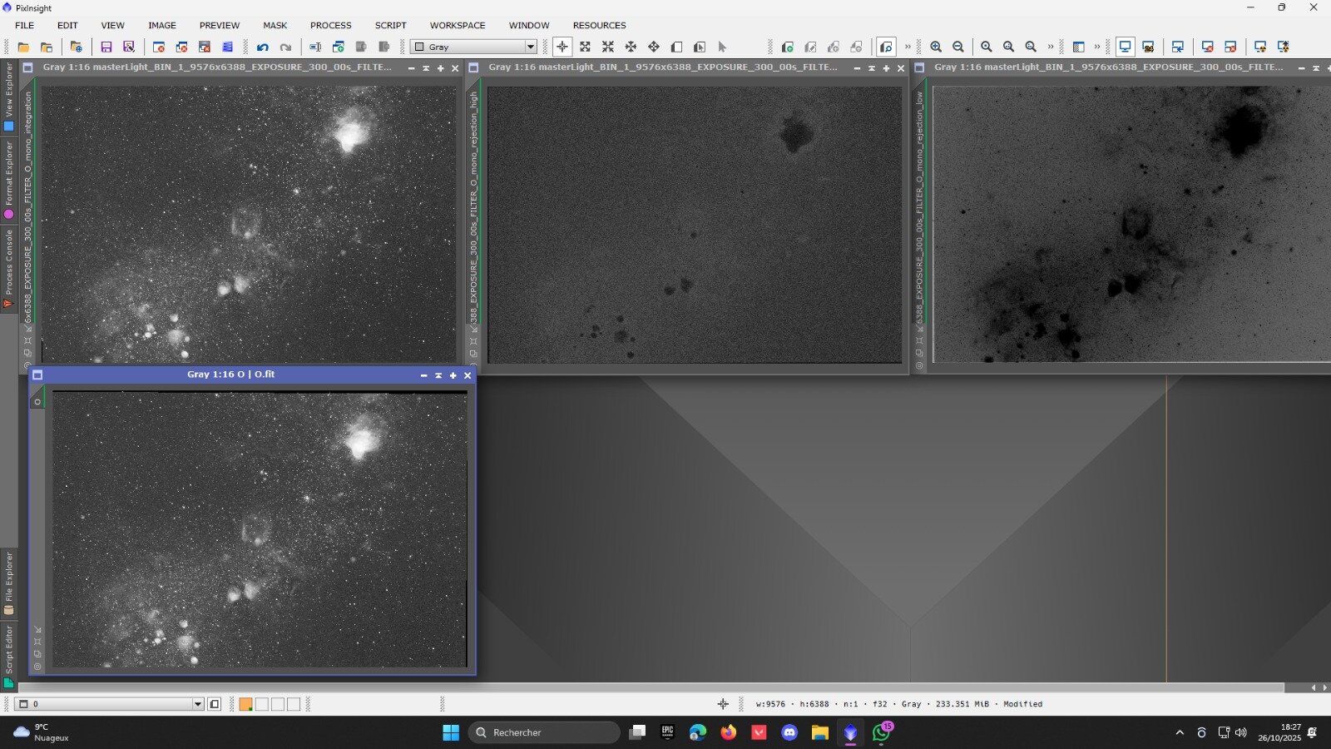
Task: Click the Undo arrow icon
Action: pyautogui.click(x=263, y=47)
